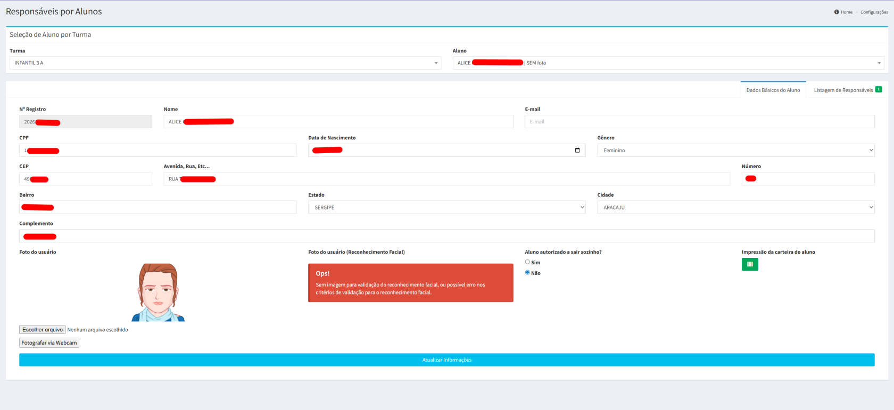Click the Complemento input field
The height and width of the screenshot is (410, 894).
[x=447, y=236]
